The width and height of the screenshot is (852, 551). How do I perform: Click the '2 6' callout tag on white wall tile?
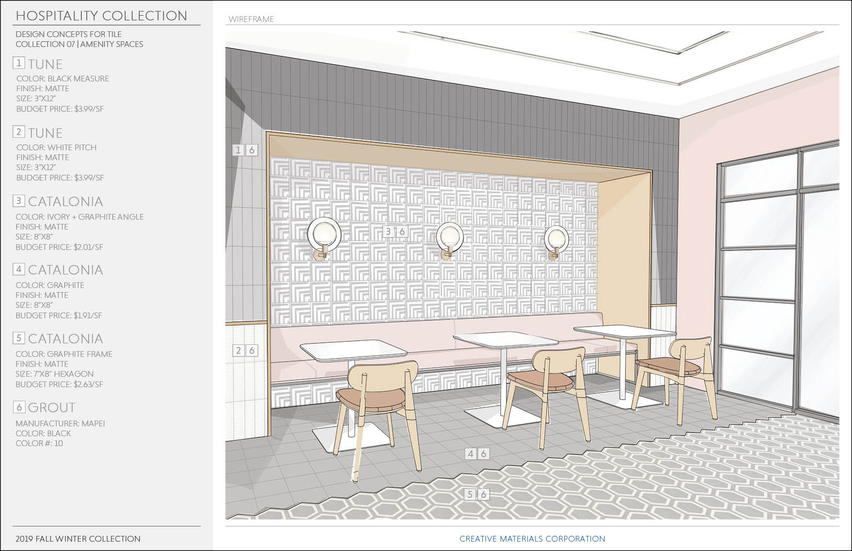coord(245,351)
